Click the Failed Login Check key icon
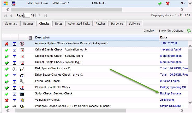Screen dimensions: 192x113 point(22,81)
